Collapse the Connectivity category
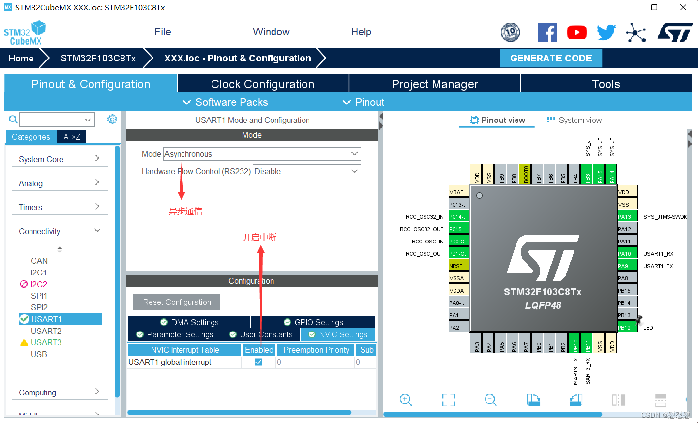698x423 pixels. click(60, 231)
